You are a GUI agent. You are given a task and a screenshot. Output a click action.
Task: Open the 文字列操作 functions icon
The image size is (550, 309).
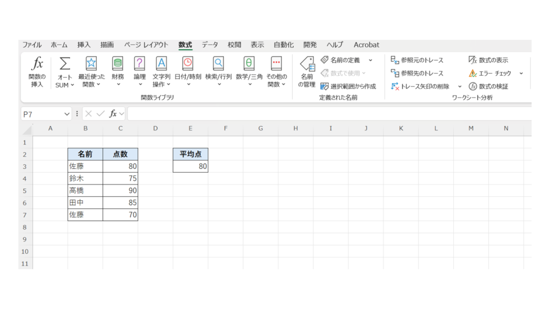pyautogui.click(x=161, y=64)
